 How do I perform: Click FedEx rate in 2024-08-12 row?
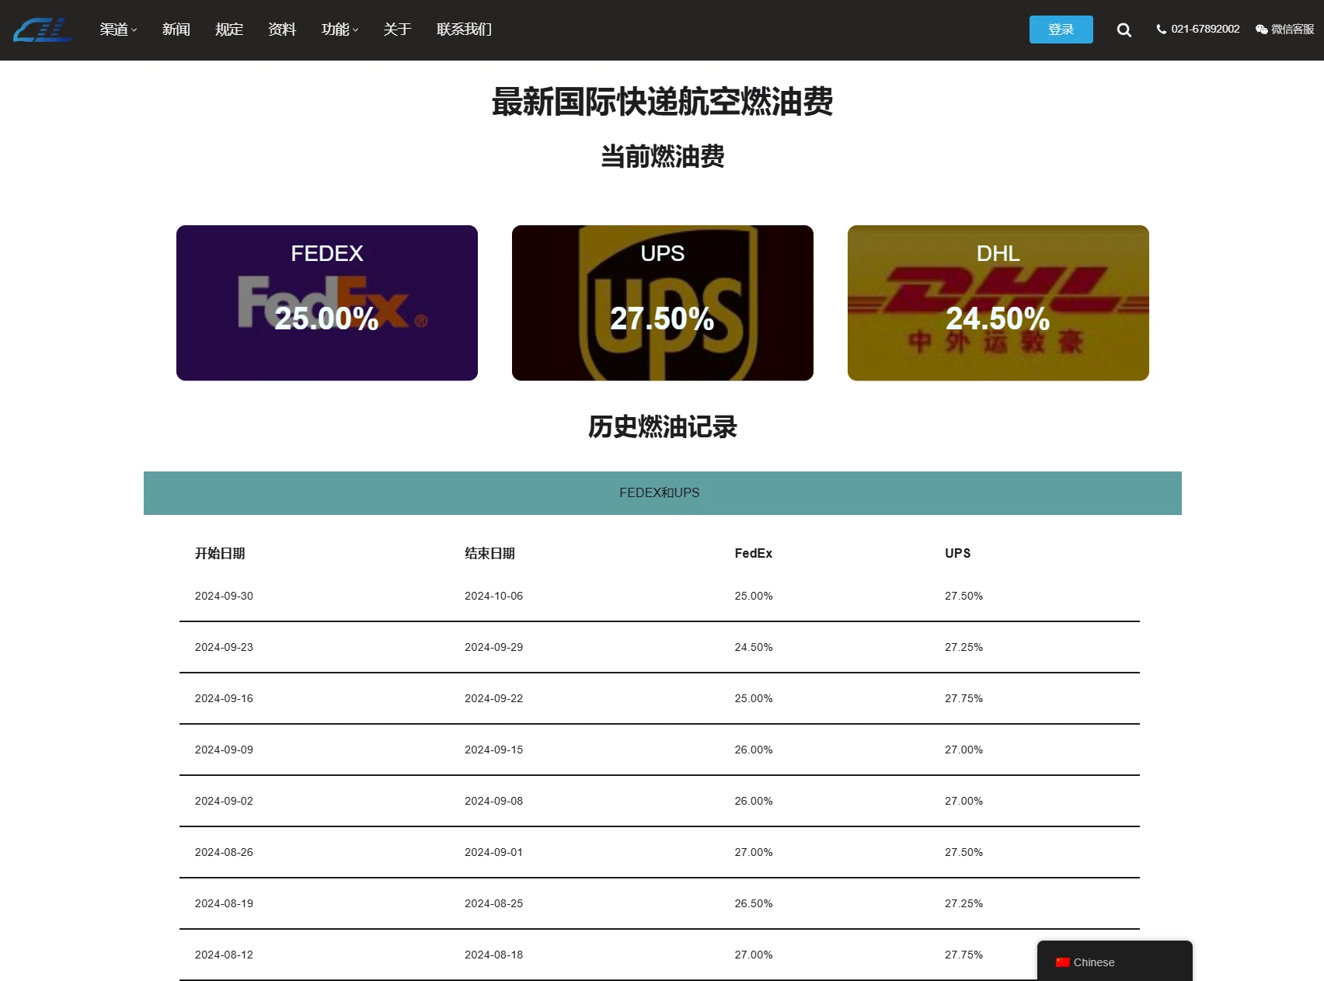click(x=753, y=955)
